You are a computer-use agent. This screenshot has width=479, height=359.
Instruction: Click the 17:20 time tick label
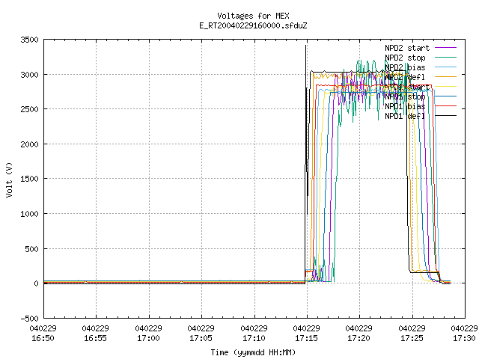359,338
